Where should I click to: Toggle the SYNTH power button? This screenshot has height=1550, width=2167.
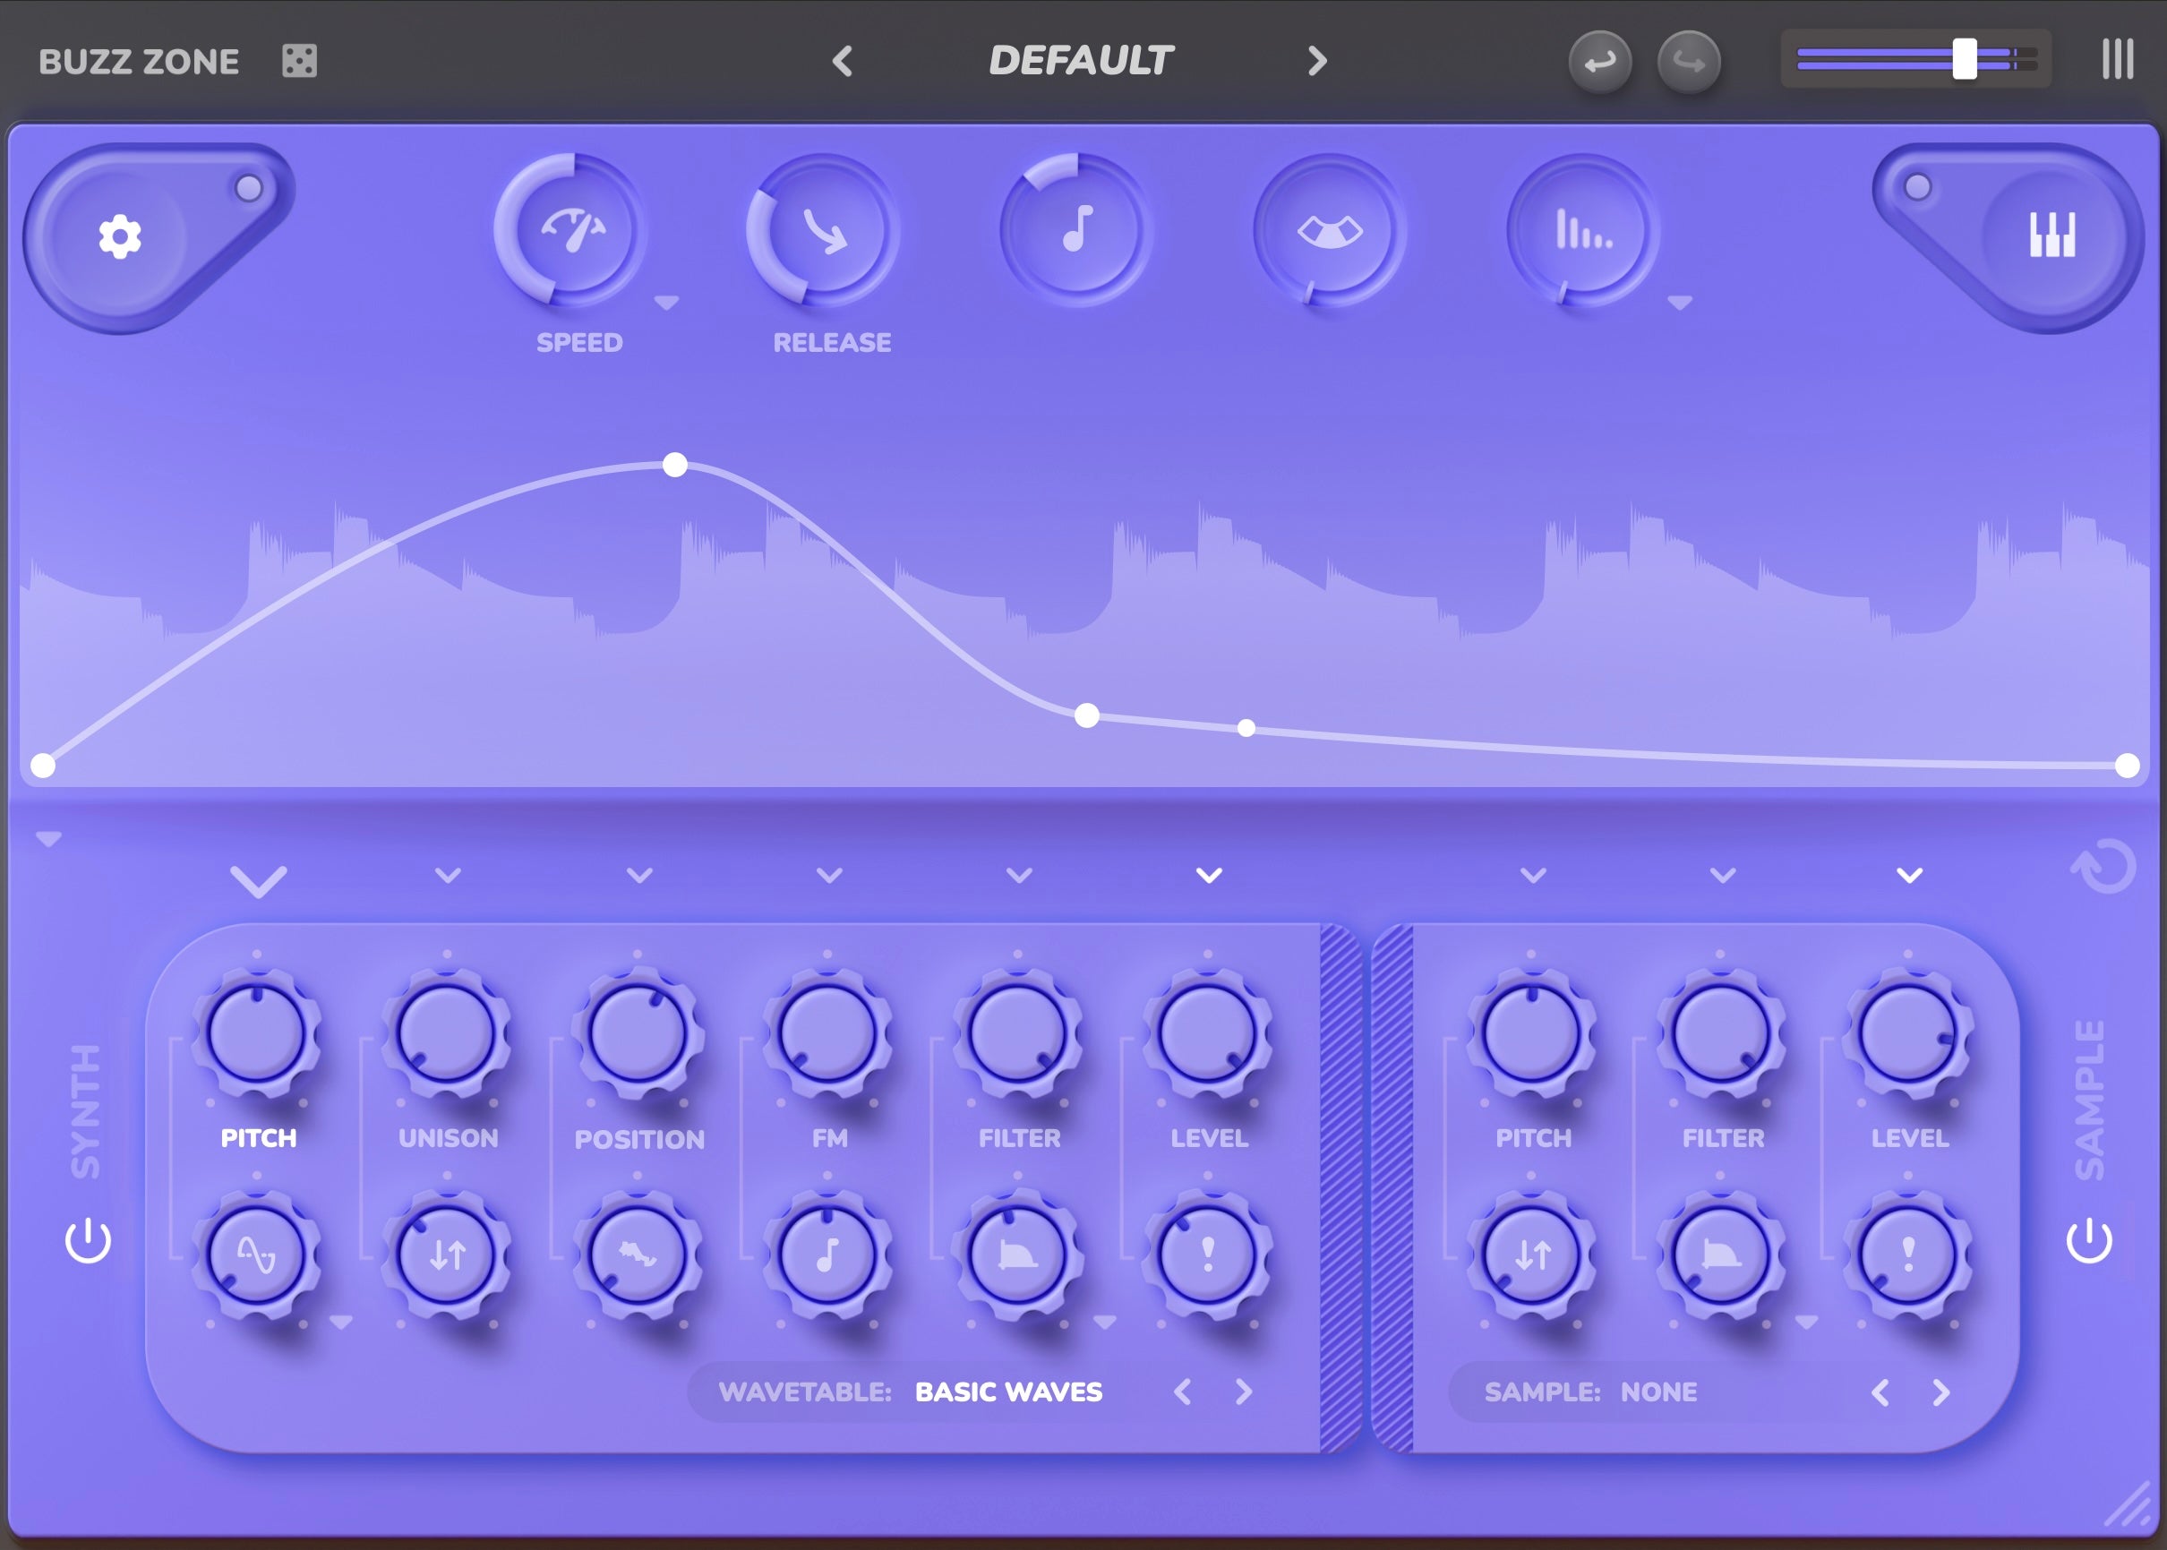click(88, 1240)
